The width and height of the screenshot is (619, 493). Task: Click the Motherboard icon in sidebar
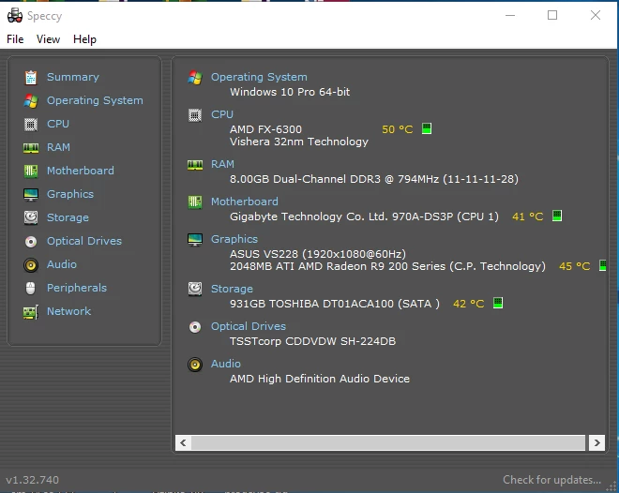[x=31, y=172]
